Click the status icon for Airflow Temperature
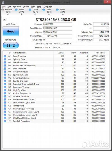This screenshot has width=112, height=151. [x=5, y=93]
